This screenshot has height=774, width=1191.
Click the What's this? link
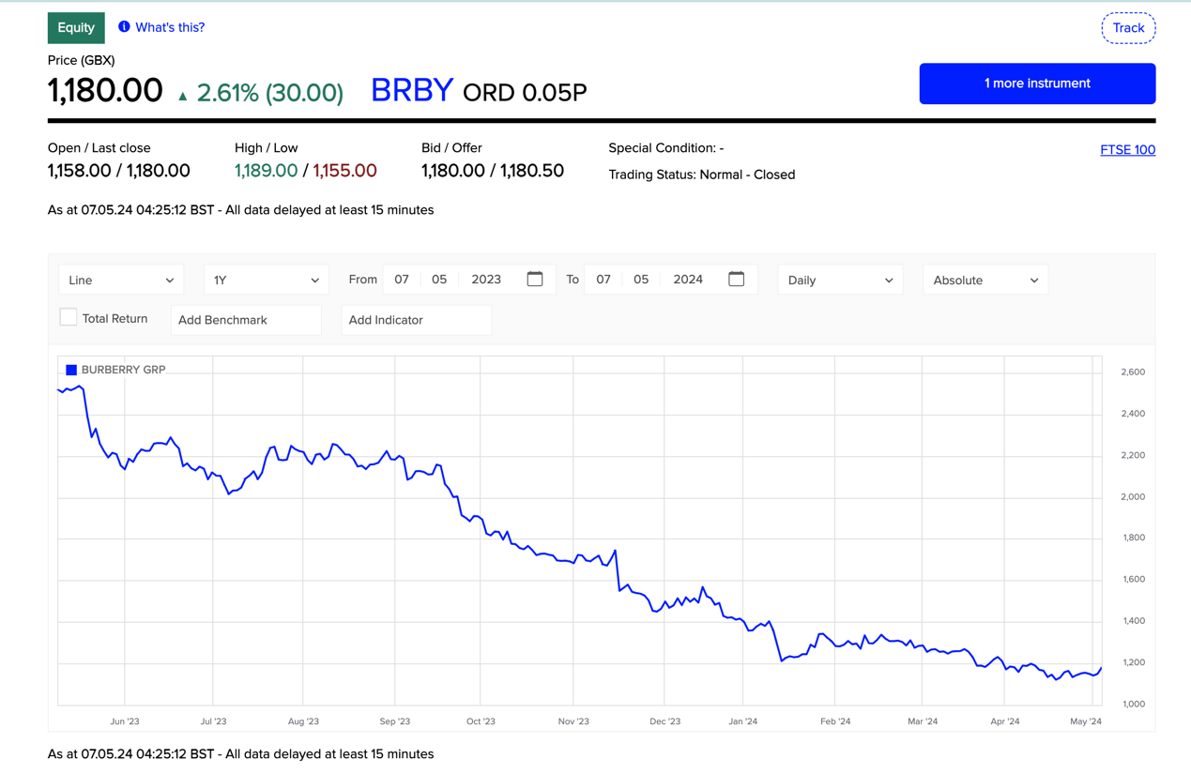tap(170, 27)
